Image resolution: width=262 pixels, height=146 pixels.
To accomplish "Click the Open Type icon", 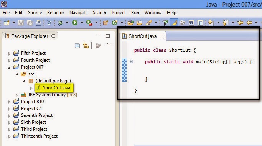I will coord(131,23).
